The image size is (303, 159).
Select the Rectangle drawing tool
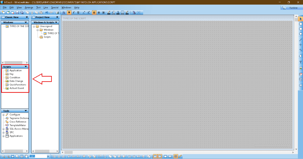click(300, 24)
